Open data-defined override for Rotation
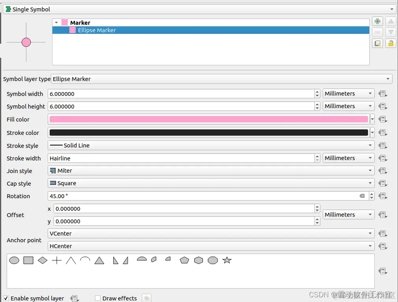This screenshot has height=302, width=398. click(x=383, y=196)
